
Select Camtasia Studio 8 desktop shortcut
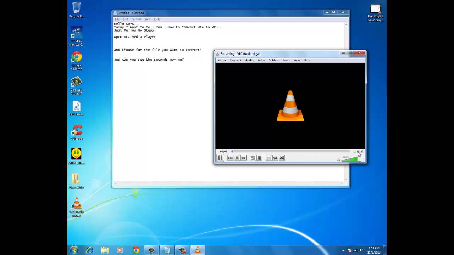[77, 85]
